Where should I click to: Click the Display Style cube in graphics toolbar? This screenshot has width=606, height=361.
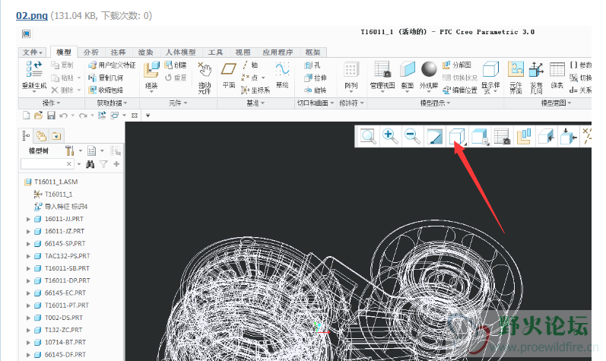(457, 137)
